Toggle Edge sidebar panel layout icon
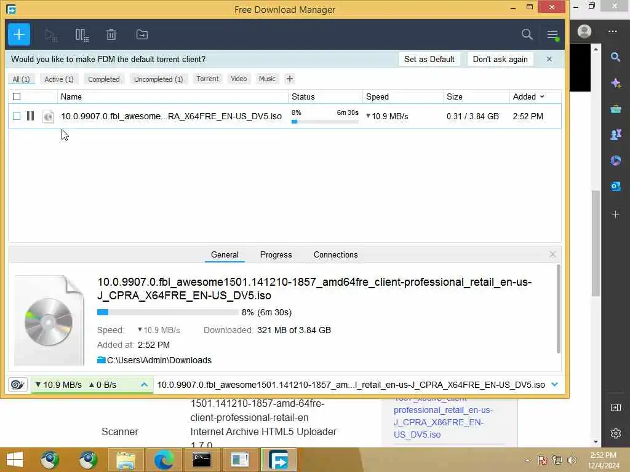The height and width of the screenshot is (472, 630). point(615,408)
